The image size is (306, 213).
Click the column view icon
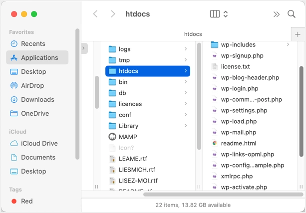215,14
